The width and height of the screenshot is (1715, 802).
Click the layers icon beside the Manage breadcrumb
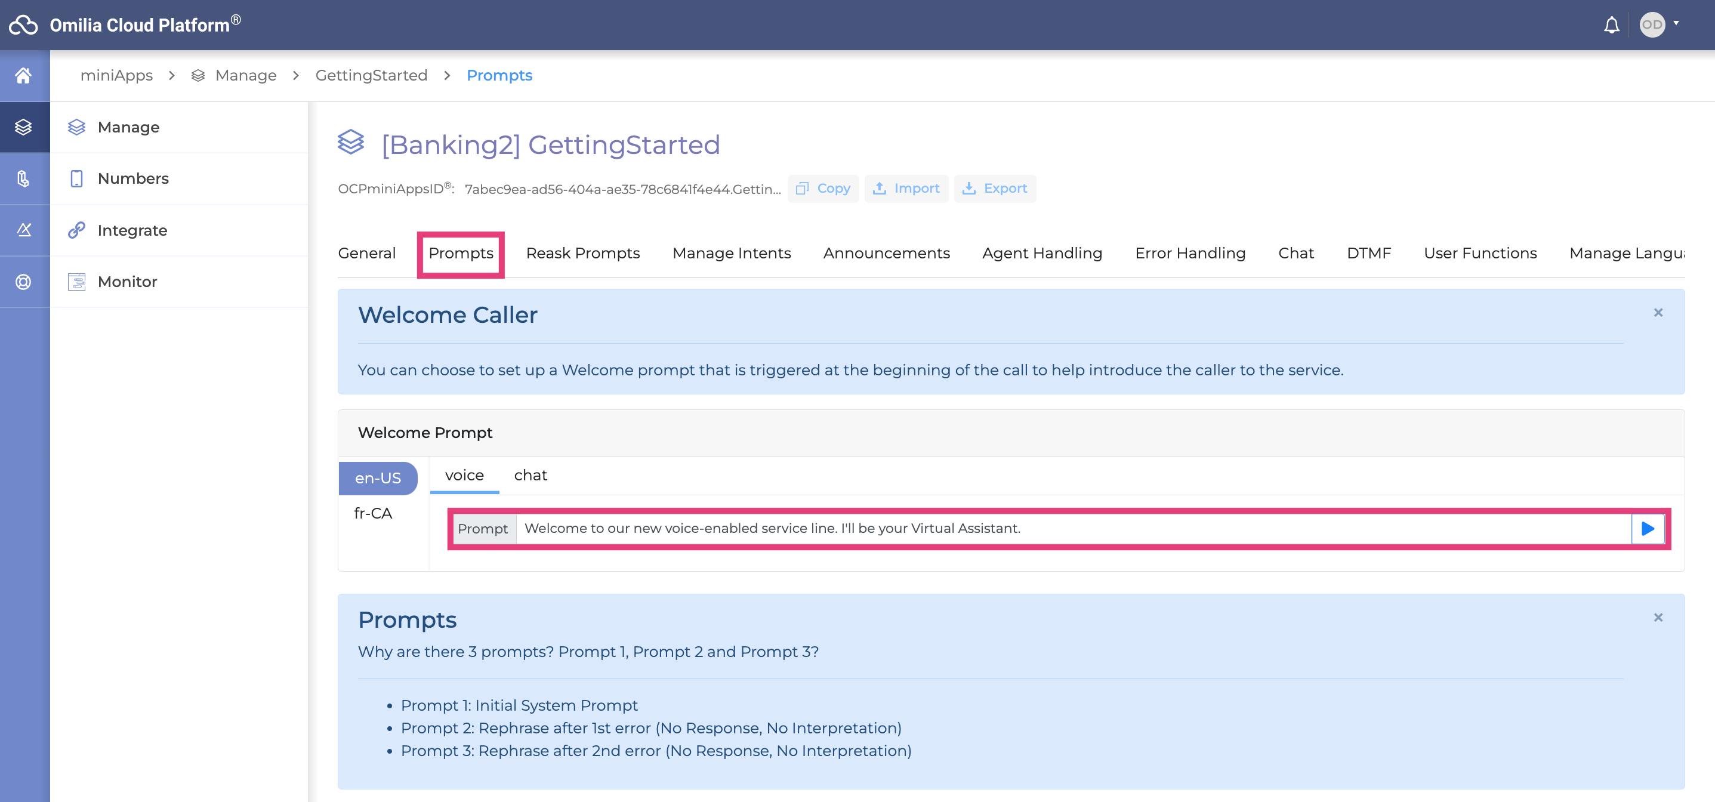point(198,76)
